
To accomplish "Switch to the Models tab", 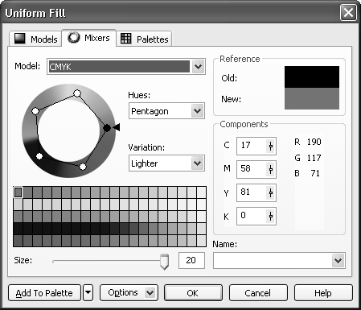I will (x=35, y=39).
